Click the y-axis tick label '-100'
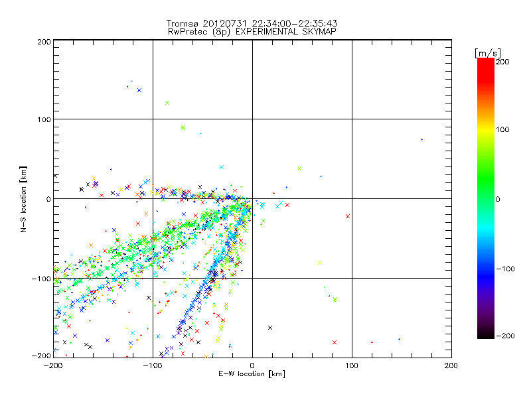The width and height of the screenshot is (531, 398). (x=41, y=279)
